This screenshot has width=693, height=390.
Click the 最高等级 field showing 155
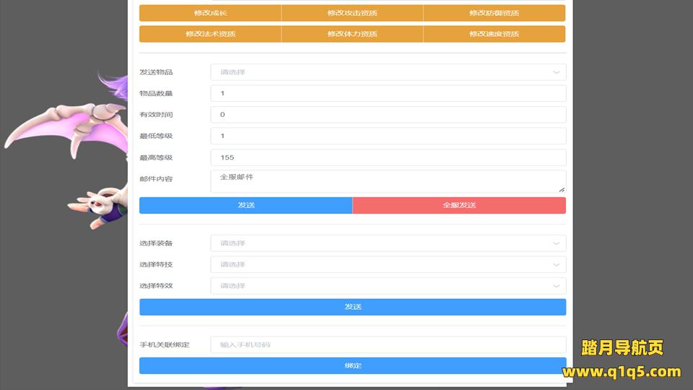coord(388,157)
